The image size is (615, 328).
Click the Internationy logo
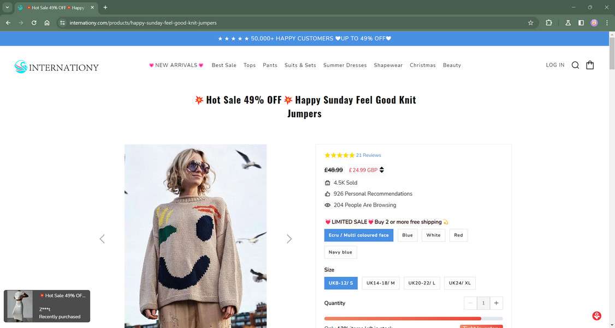pos(57,67)
